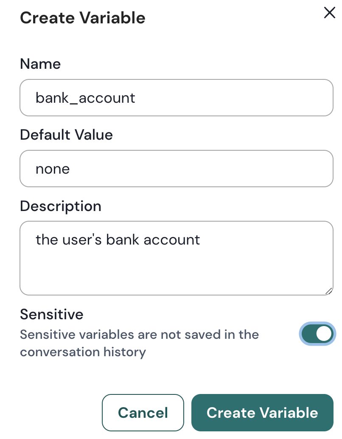Click the white knob of Sensitive switch

pos(324,334)
